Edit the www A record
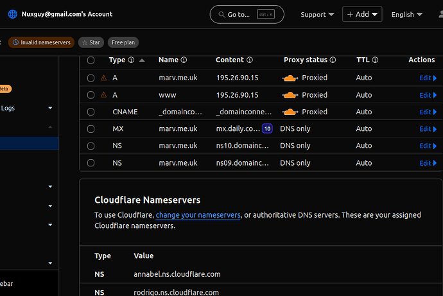Viewport: 443px width, 296px height. coord(428,95)
